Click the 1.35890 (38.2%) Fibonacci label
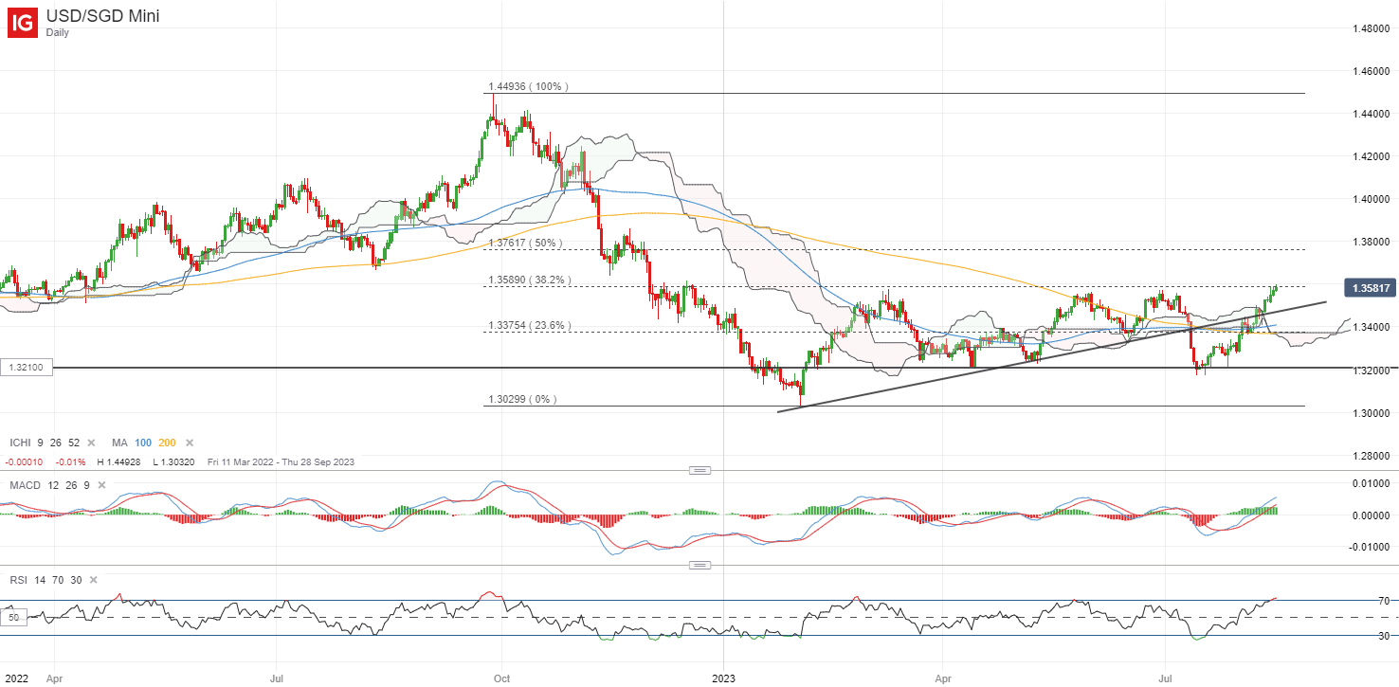The height and width of the screenshot is (687, 1399). coord(528,280)
